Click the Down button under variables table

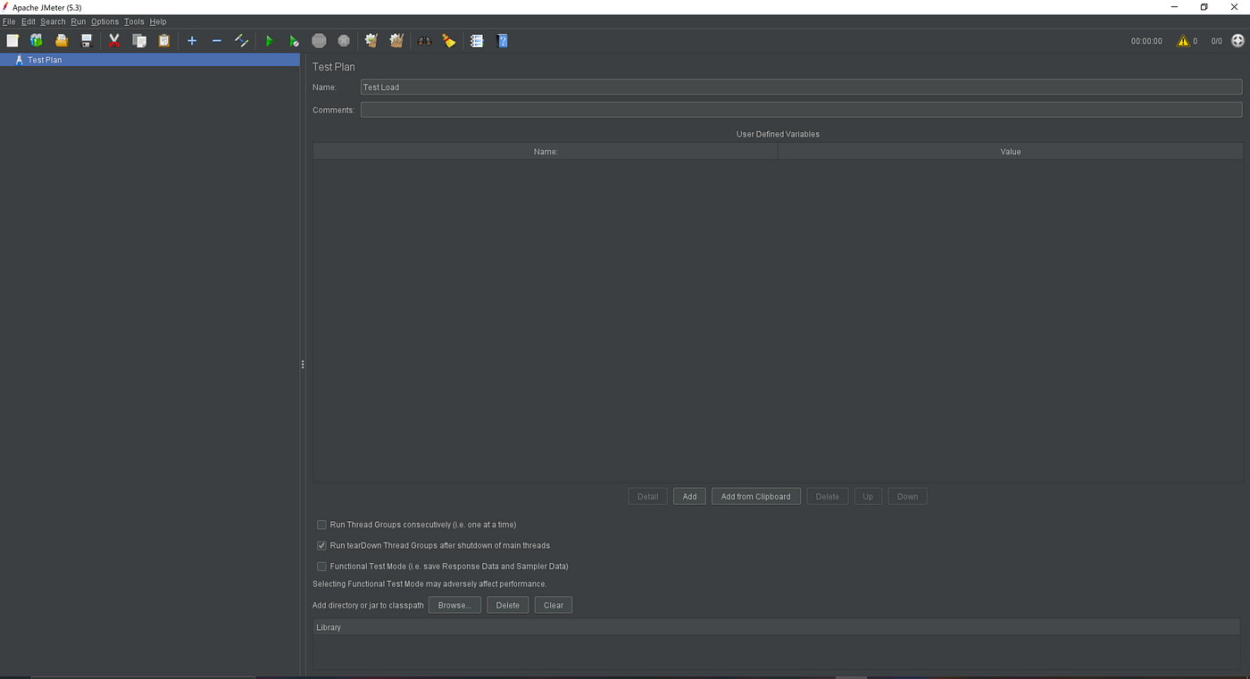907,496
